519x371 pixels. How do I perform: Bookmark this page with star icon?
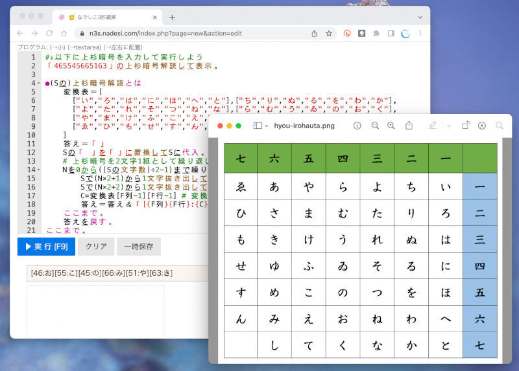pyautogui.click(x=329, y=34)
